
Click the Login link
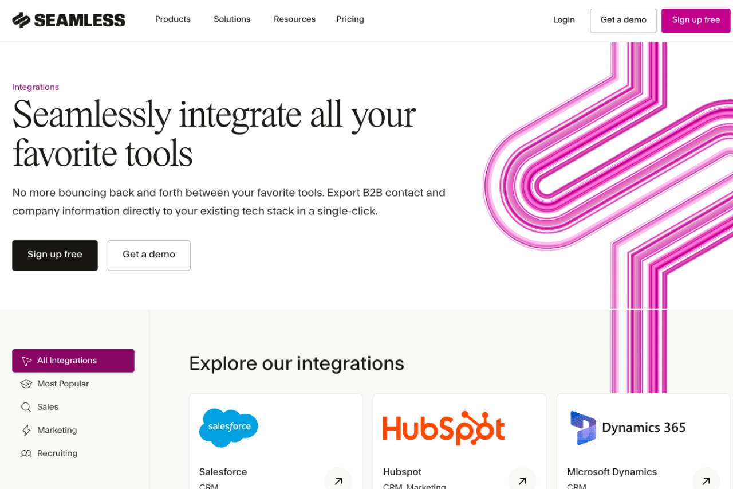pos(564,20)
